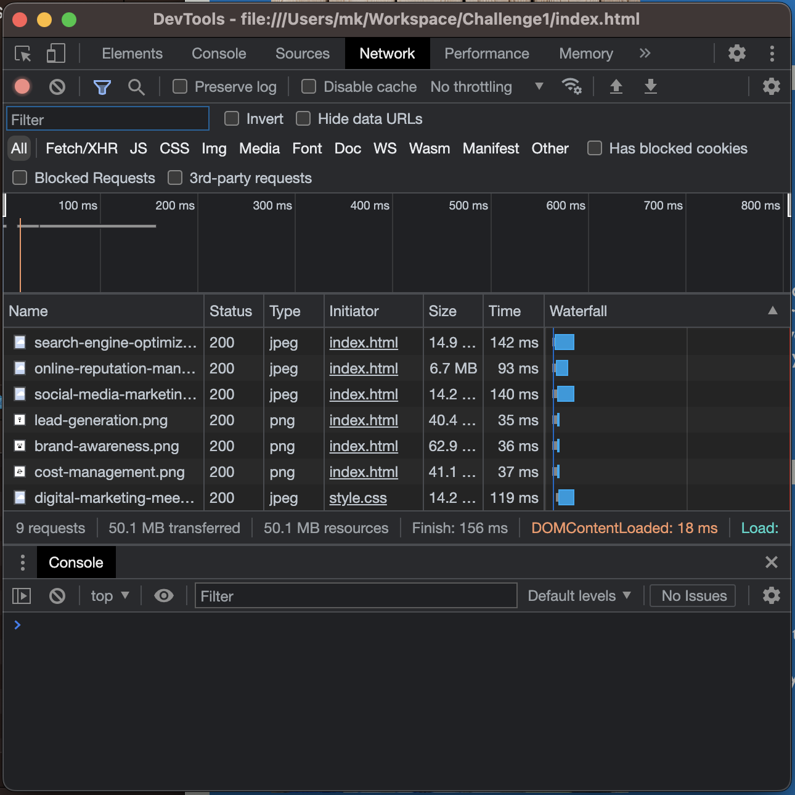Screen dimensions: 795x795
Task: Toggle the device toolbar icon
Action: [56, 54]
